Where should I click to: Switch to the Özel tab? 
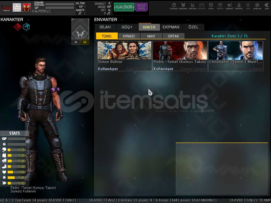pyautogui.click(x=193, y=27)
